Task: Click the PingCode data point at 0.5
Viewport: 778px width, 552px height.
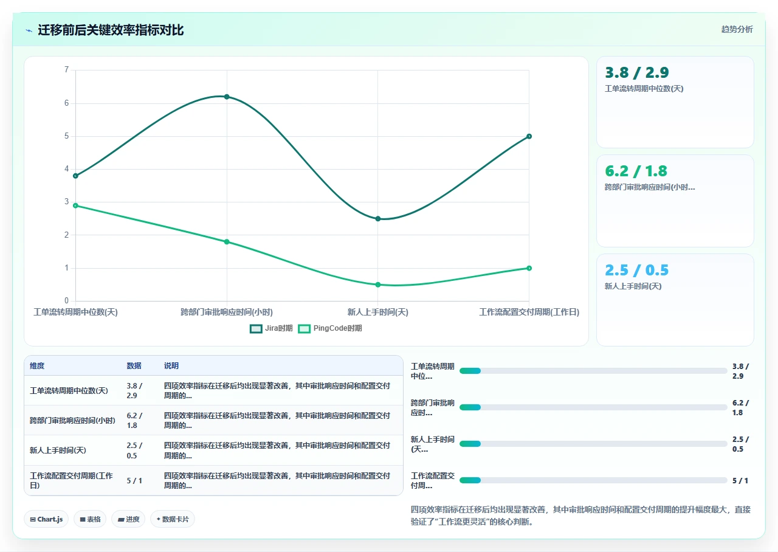Action: coord(377,285)
